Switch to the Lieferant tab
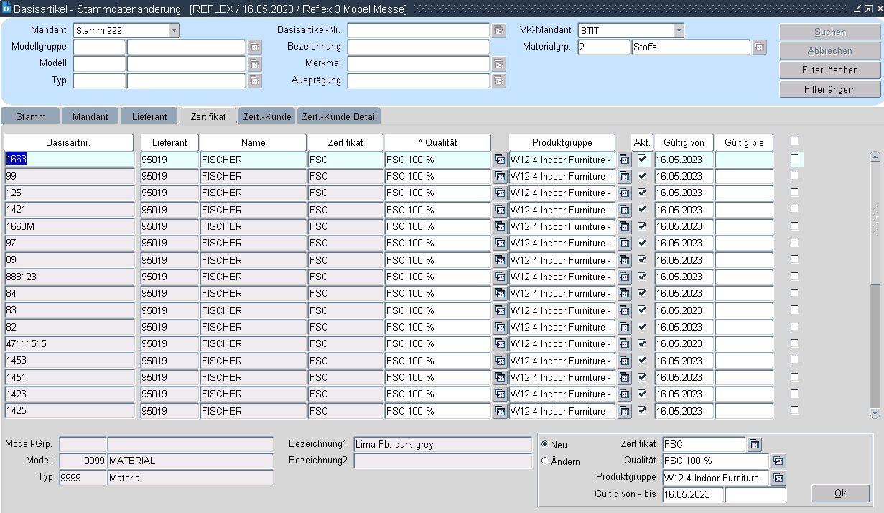Image resolution: width=884 pixels, height=513 pixels. pyautogui.click(x=149, y=116)
